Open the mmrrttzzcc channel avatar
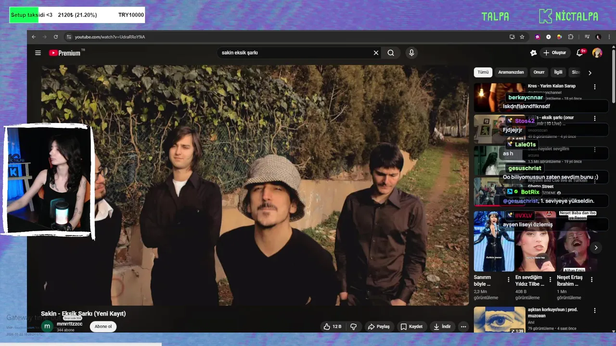Screen dimensions: 616x346 47,327
